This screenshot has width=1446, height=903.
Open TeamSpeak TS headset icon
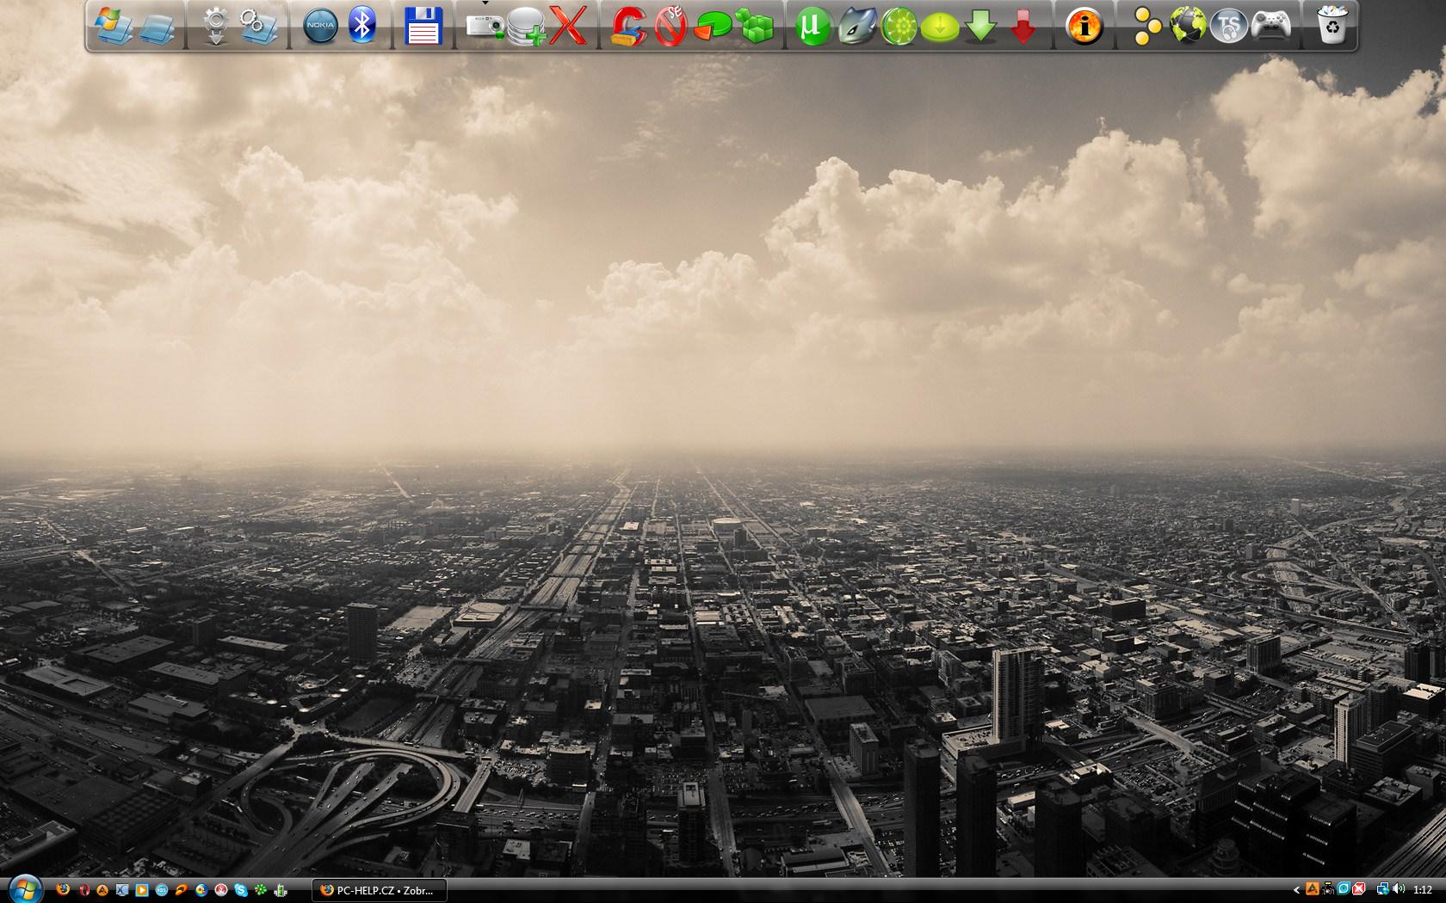click(x=1229, y=26)
